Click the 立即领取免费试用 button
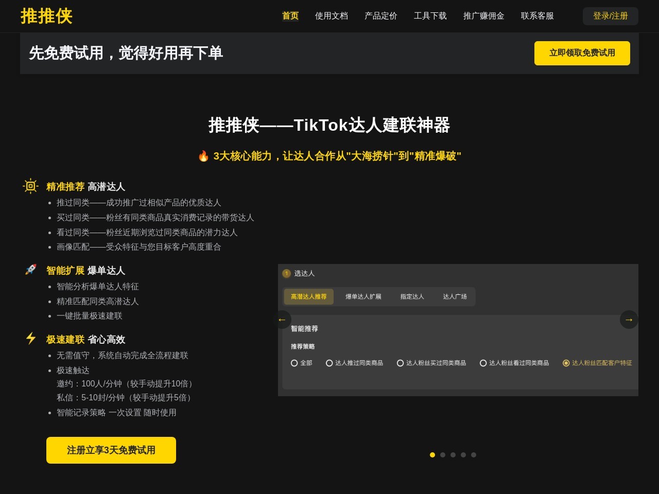This screenshot has height=494, width=659. tap(582, 53)
